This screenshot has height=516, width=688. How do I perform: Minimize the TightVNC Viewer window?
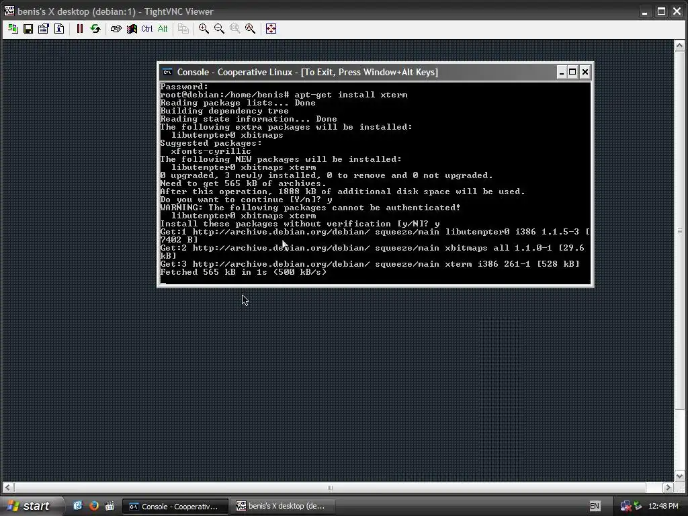pyautogui.click(x=644, y=12)
